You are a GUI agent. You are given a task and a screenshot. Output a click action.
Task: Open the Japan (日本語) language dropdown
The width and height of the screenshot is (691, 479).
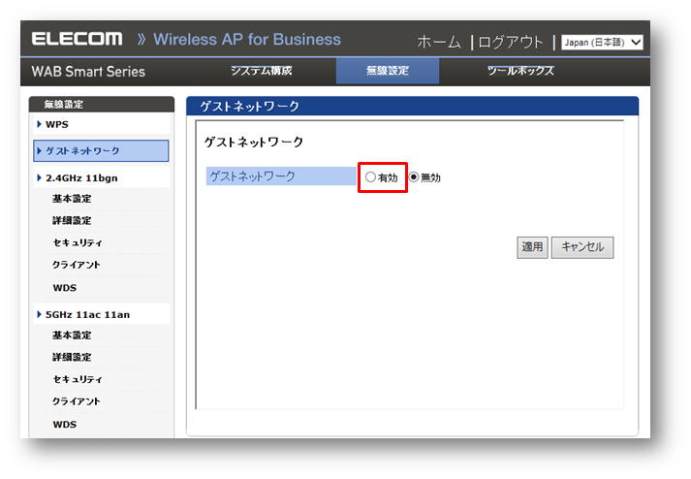pos(602,43)
